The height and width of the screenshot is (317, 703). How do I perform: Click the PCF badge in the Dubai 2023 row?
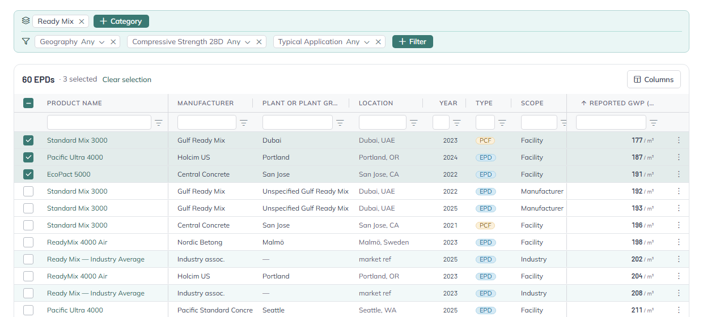pos(485,140)
